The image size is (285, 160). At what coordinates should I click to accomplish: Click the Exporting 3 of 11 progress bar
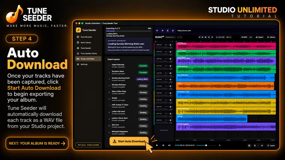(129, 31)
